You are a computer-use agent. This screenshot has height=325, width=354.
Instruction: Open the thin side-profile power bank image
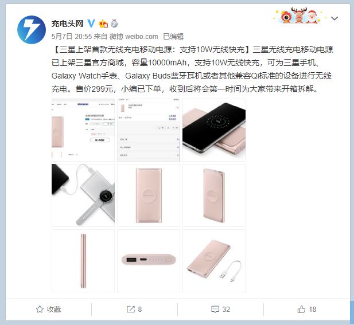(x=83, y=261)
